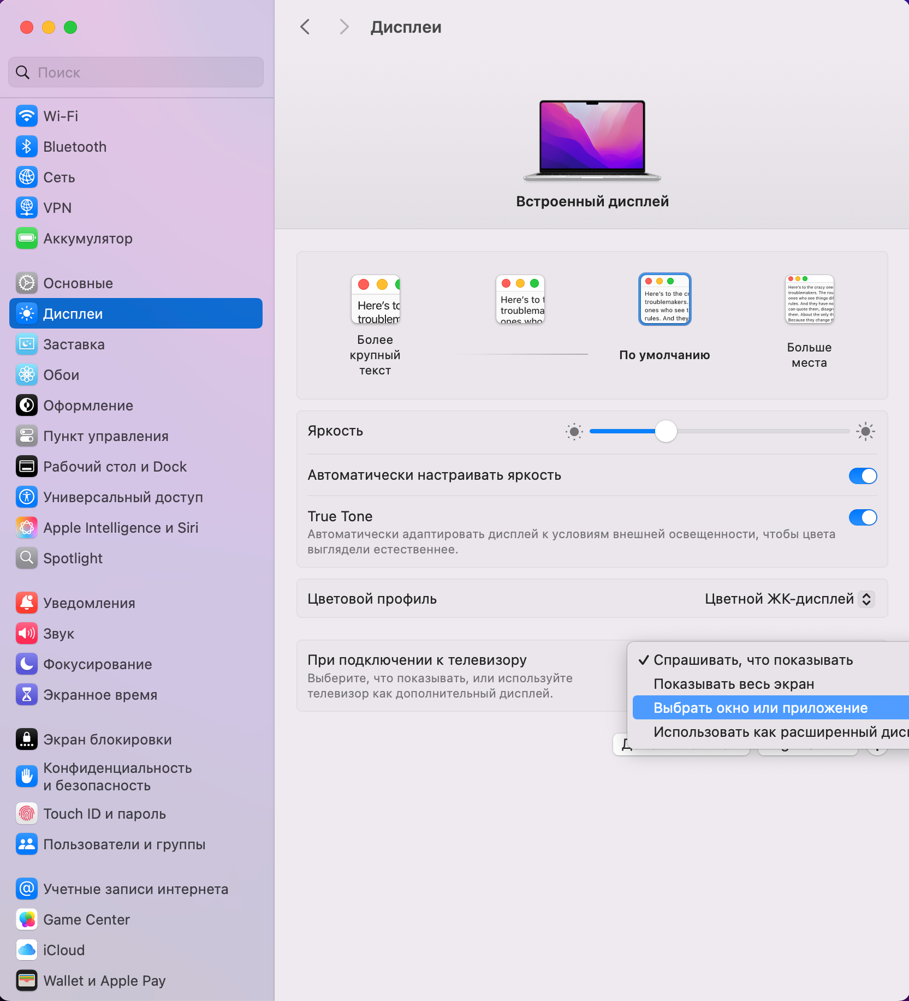Select the Аккумулятор battery icon

point(26,239)
